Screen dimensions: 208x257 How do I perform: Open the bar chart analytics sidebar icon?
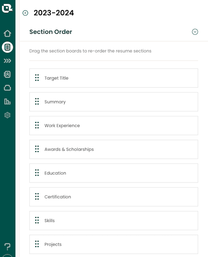pyautogui.click(x=7, y=101)
